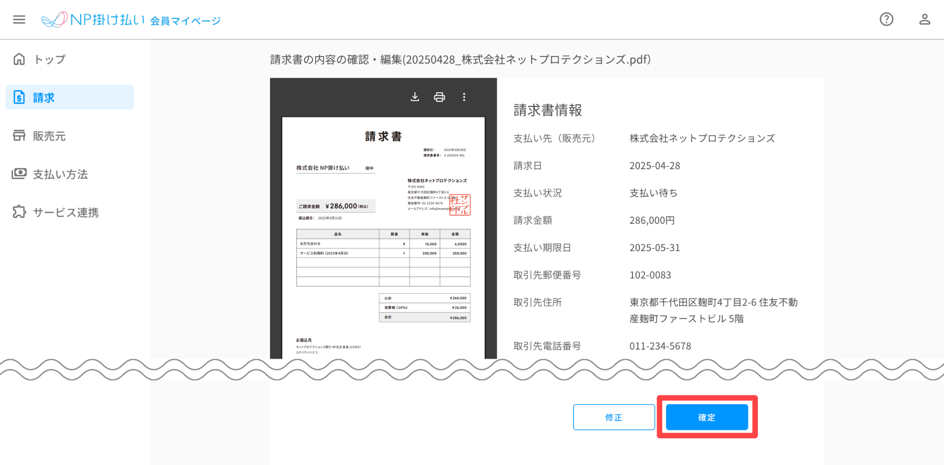Click the 支払い方法 payment icon

[19, 174]
